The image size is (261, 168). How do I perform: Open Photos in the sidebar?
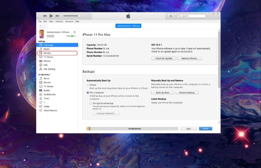[57, 61]
